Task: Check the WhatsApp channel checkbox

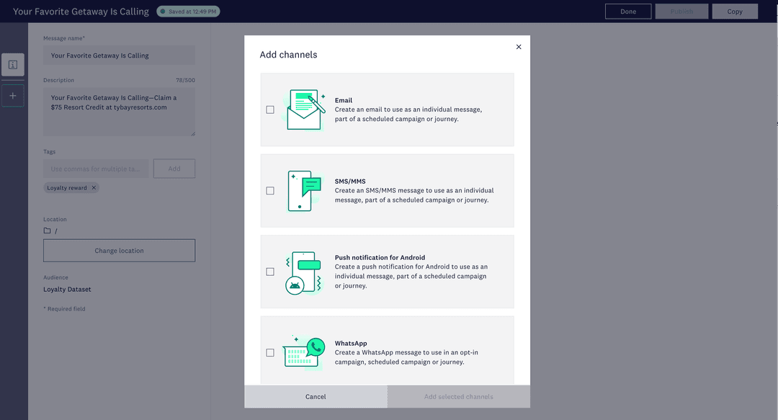Action: pos(270,352)
